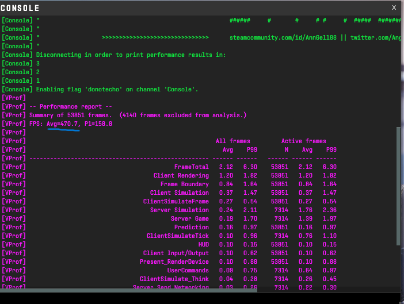Click the HUD row label
The width and height of the screenshot is (404, 304).
pyautogui.click(x=204, y=244)
